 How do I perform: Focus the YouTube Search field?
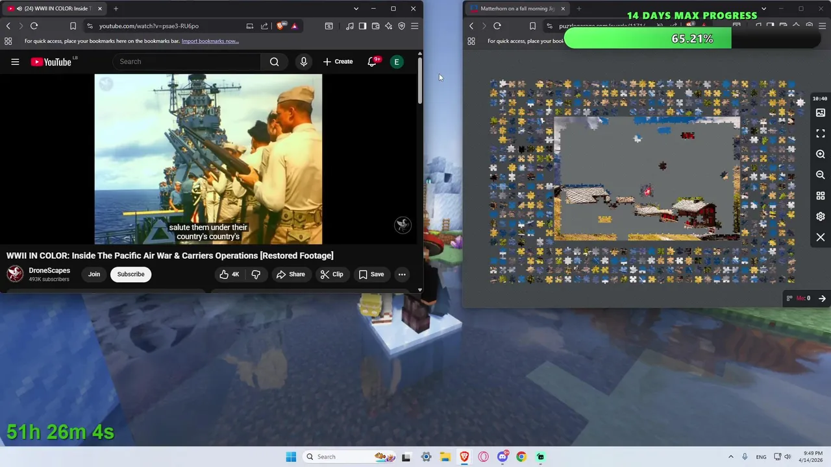[x=187, y=62]
